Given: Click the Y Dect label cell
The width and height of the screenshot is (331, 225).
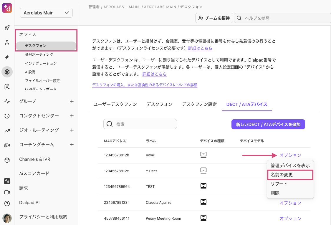Looking at the screenshot, I should pos(151,171).
